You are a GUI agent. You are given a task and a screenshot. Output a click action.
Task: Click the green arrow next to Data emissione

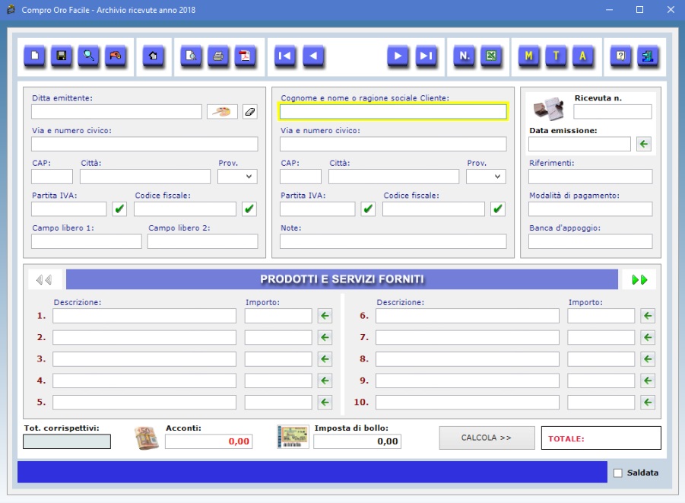644,144
